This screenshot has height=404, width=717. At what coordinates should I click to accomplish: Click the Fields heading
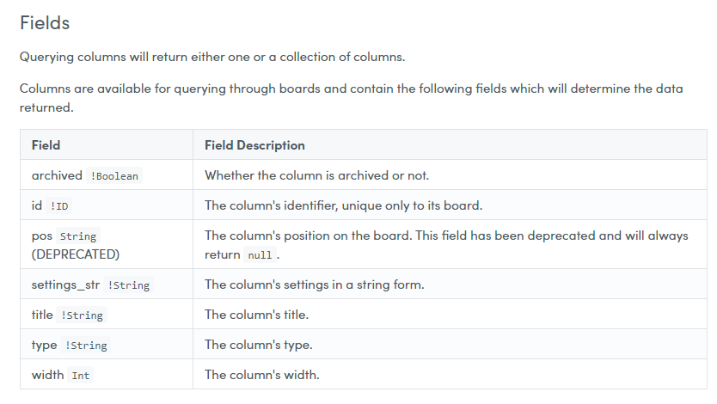[x=45, y=23]
